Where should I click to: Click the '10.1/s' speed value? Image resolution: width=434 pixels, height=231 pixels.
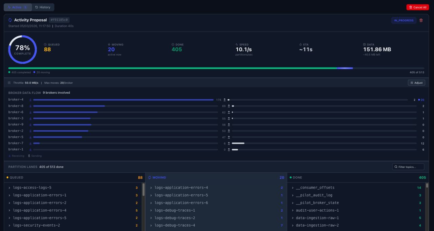244,50
